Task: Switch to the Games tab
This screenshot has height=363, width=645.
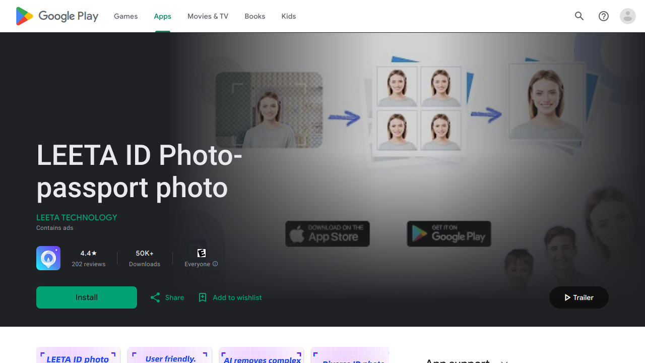Action: click(x=125, y=16)
